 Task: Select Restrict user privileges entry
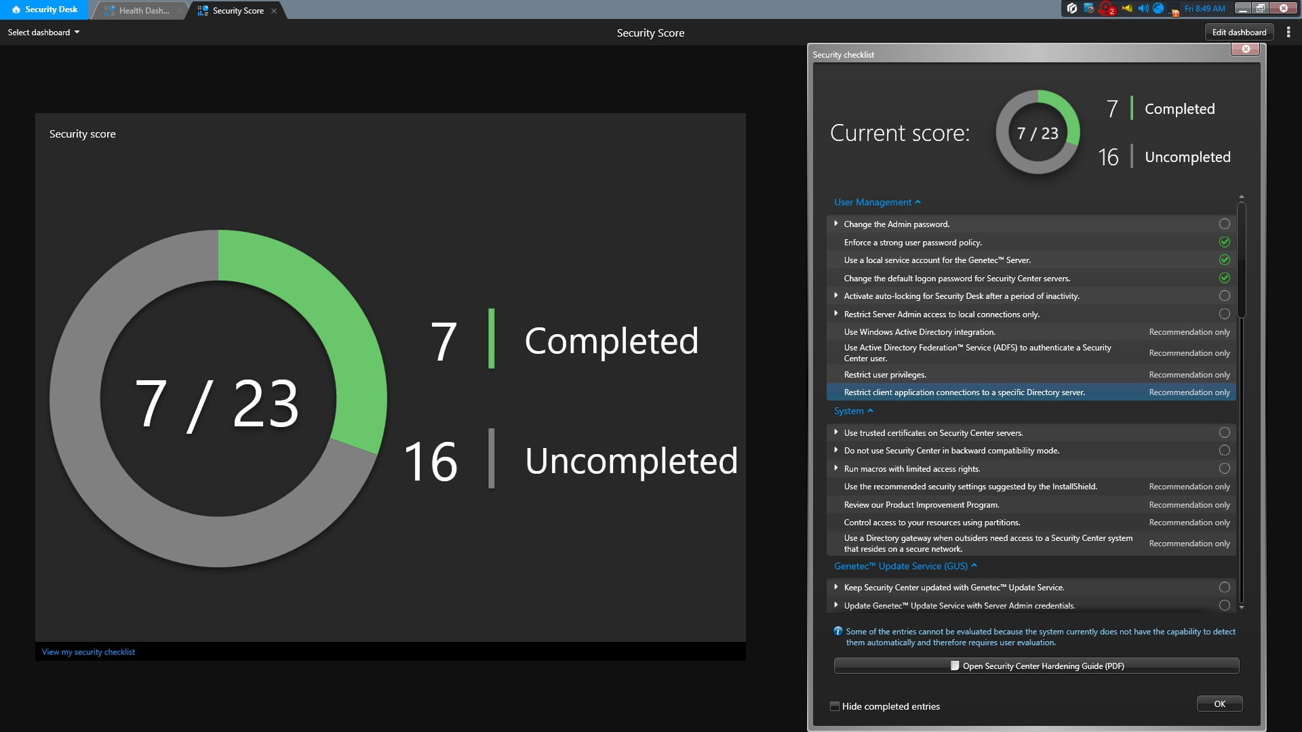click(x=885, y=375)
